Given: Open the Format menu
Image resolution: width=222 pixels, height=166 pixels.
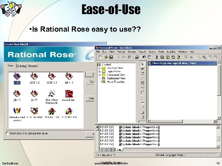Looking at the screenshot, I should (x=121, y=52).
